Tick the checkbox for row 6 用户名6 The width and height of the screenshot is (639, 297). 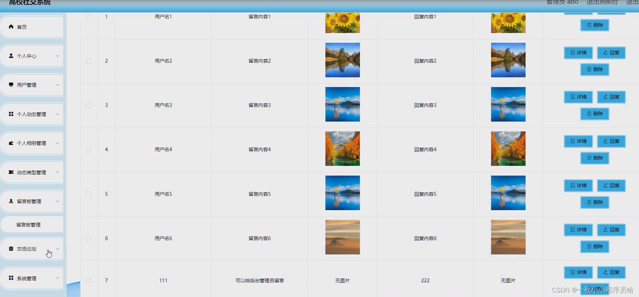point(88,239)
